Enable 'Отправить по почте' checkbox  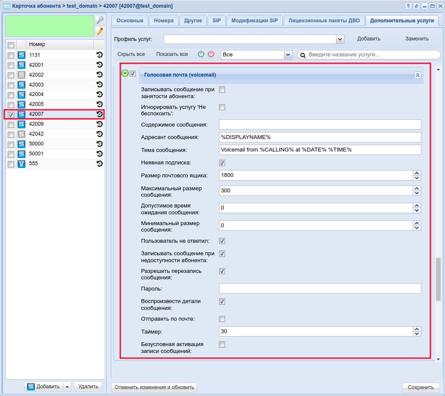[x=222, y=319]
